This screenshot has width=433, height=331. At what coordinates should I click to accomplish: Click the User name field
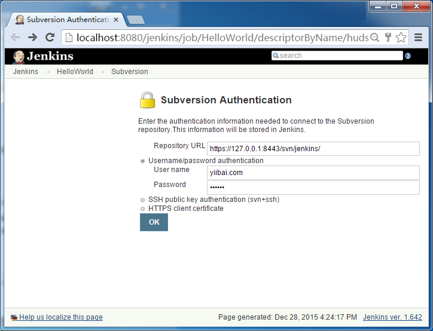tap(313, 173)
